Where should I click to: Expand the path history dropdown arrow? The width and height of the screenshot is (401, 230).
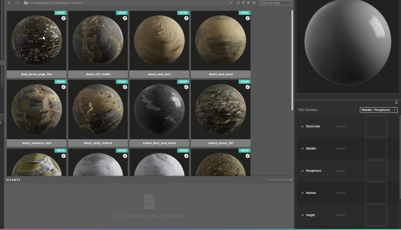tap(231, 3)
